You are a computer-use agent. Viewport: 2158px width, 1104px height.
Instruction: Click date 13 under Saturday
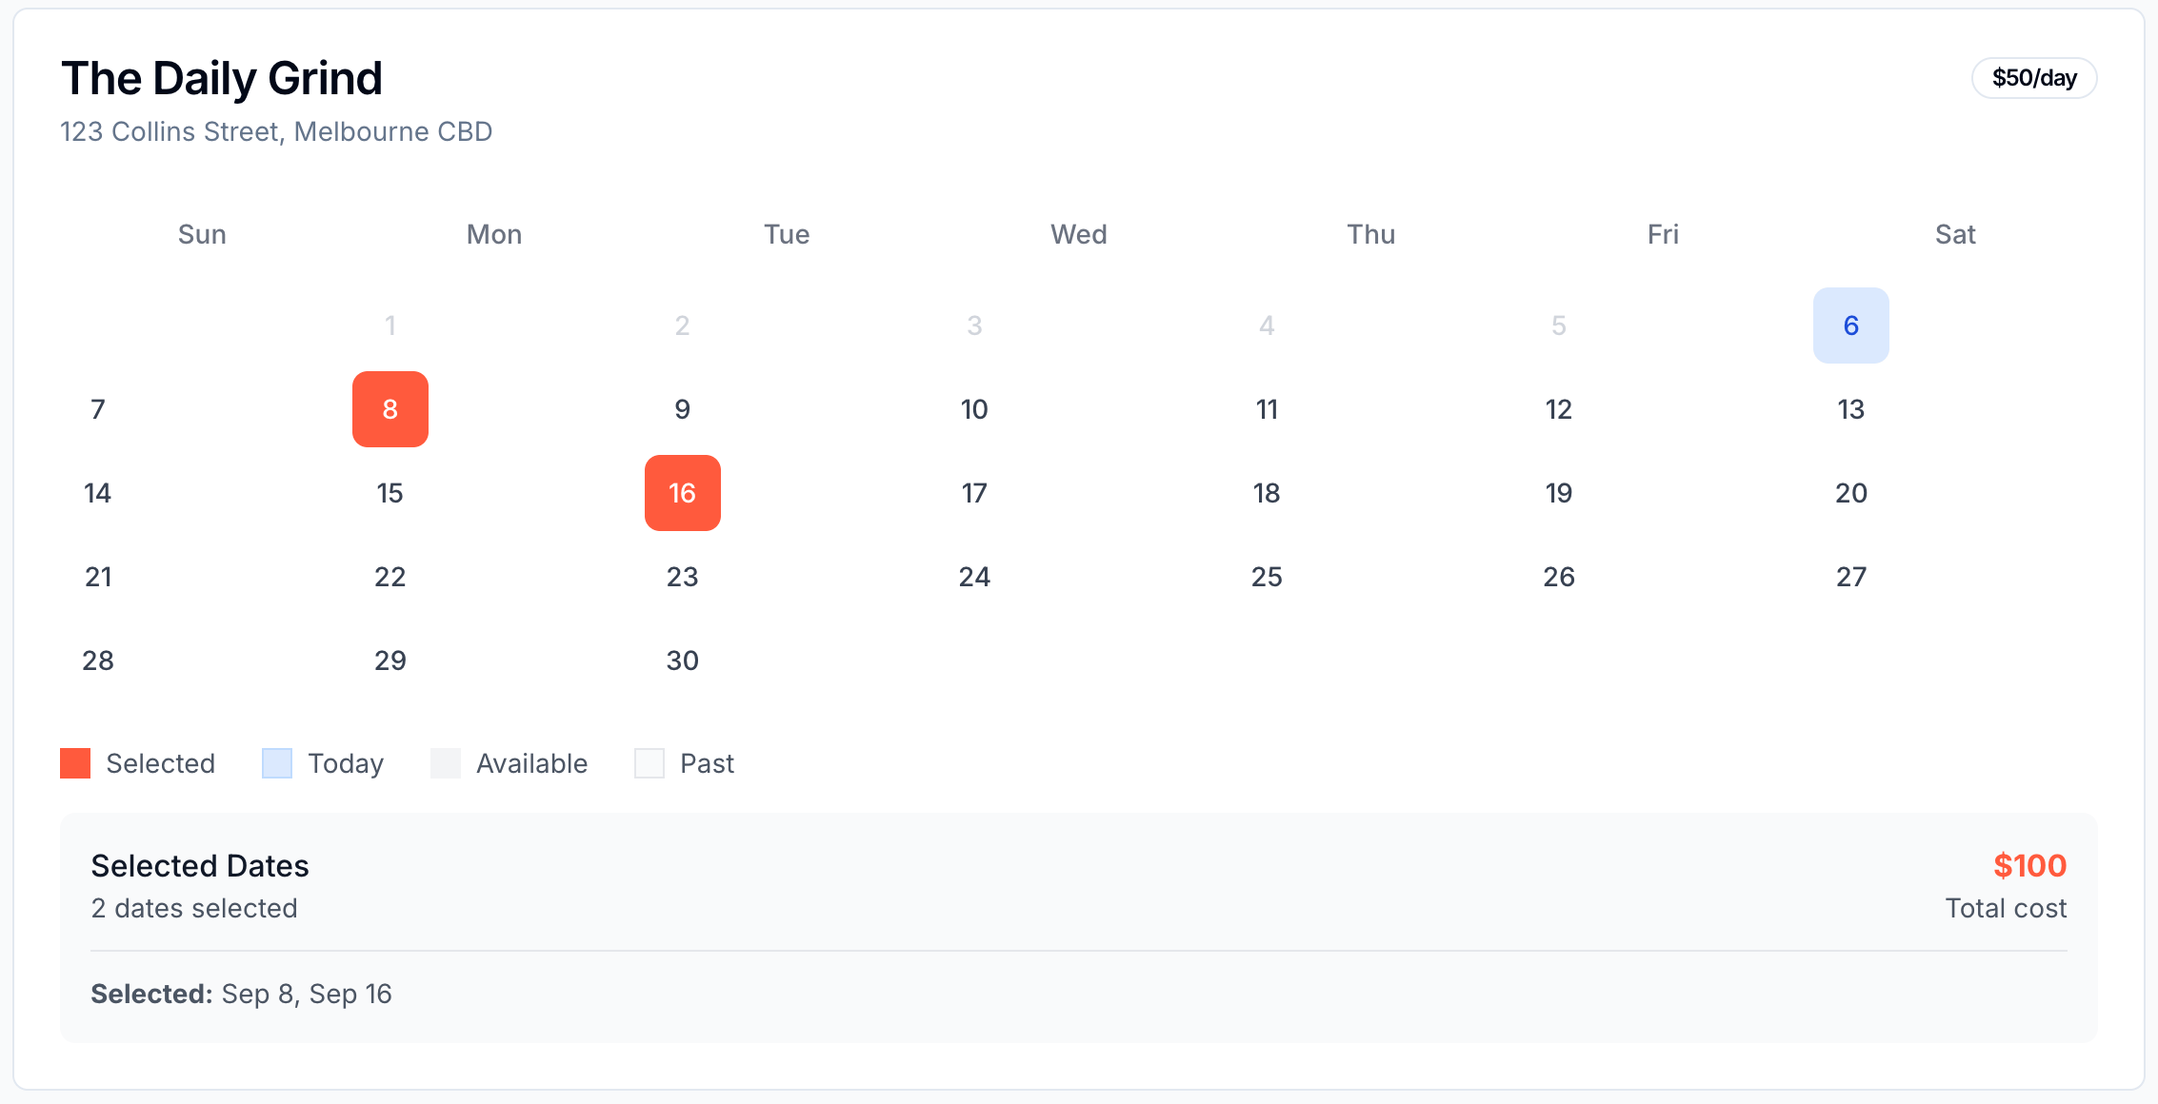pos(1850,409)
